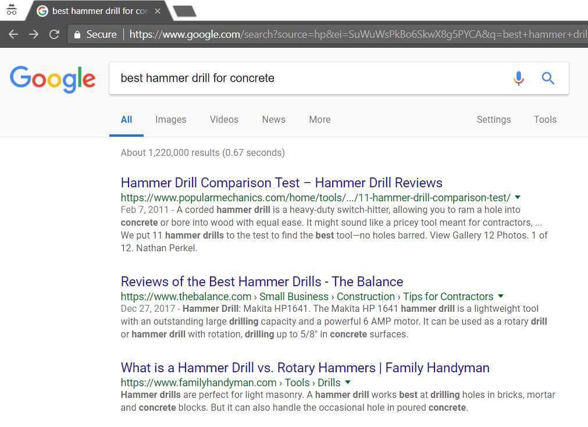Viewport: 588px width, 427px height.
Task: Open a new tab button
Action: 184,11
